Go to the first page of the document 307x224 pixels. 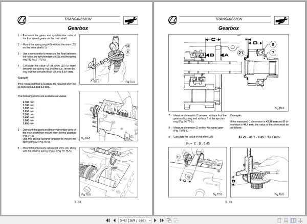(x=108, y=220)
